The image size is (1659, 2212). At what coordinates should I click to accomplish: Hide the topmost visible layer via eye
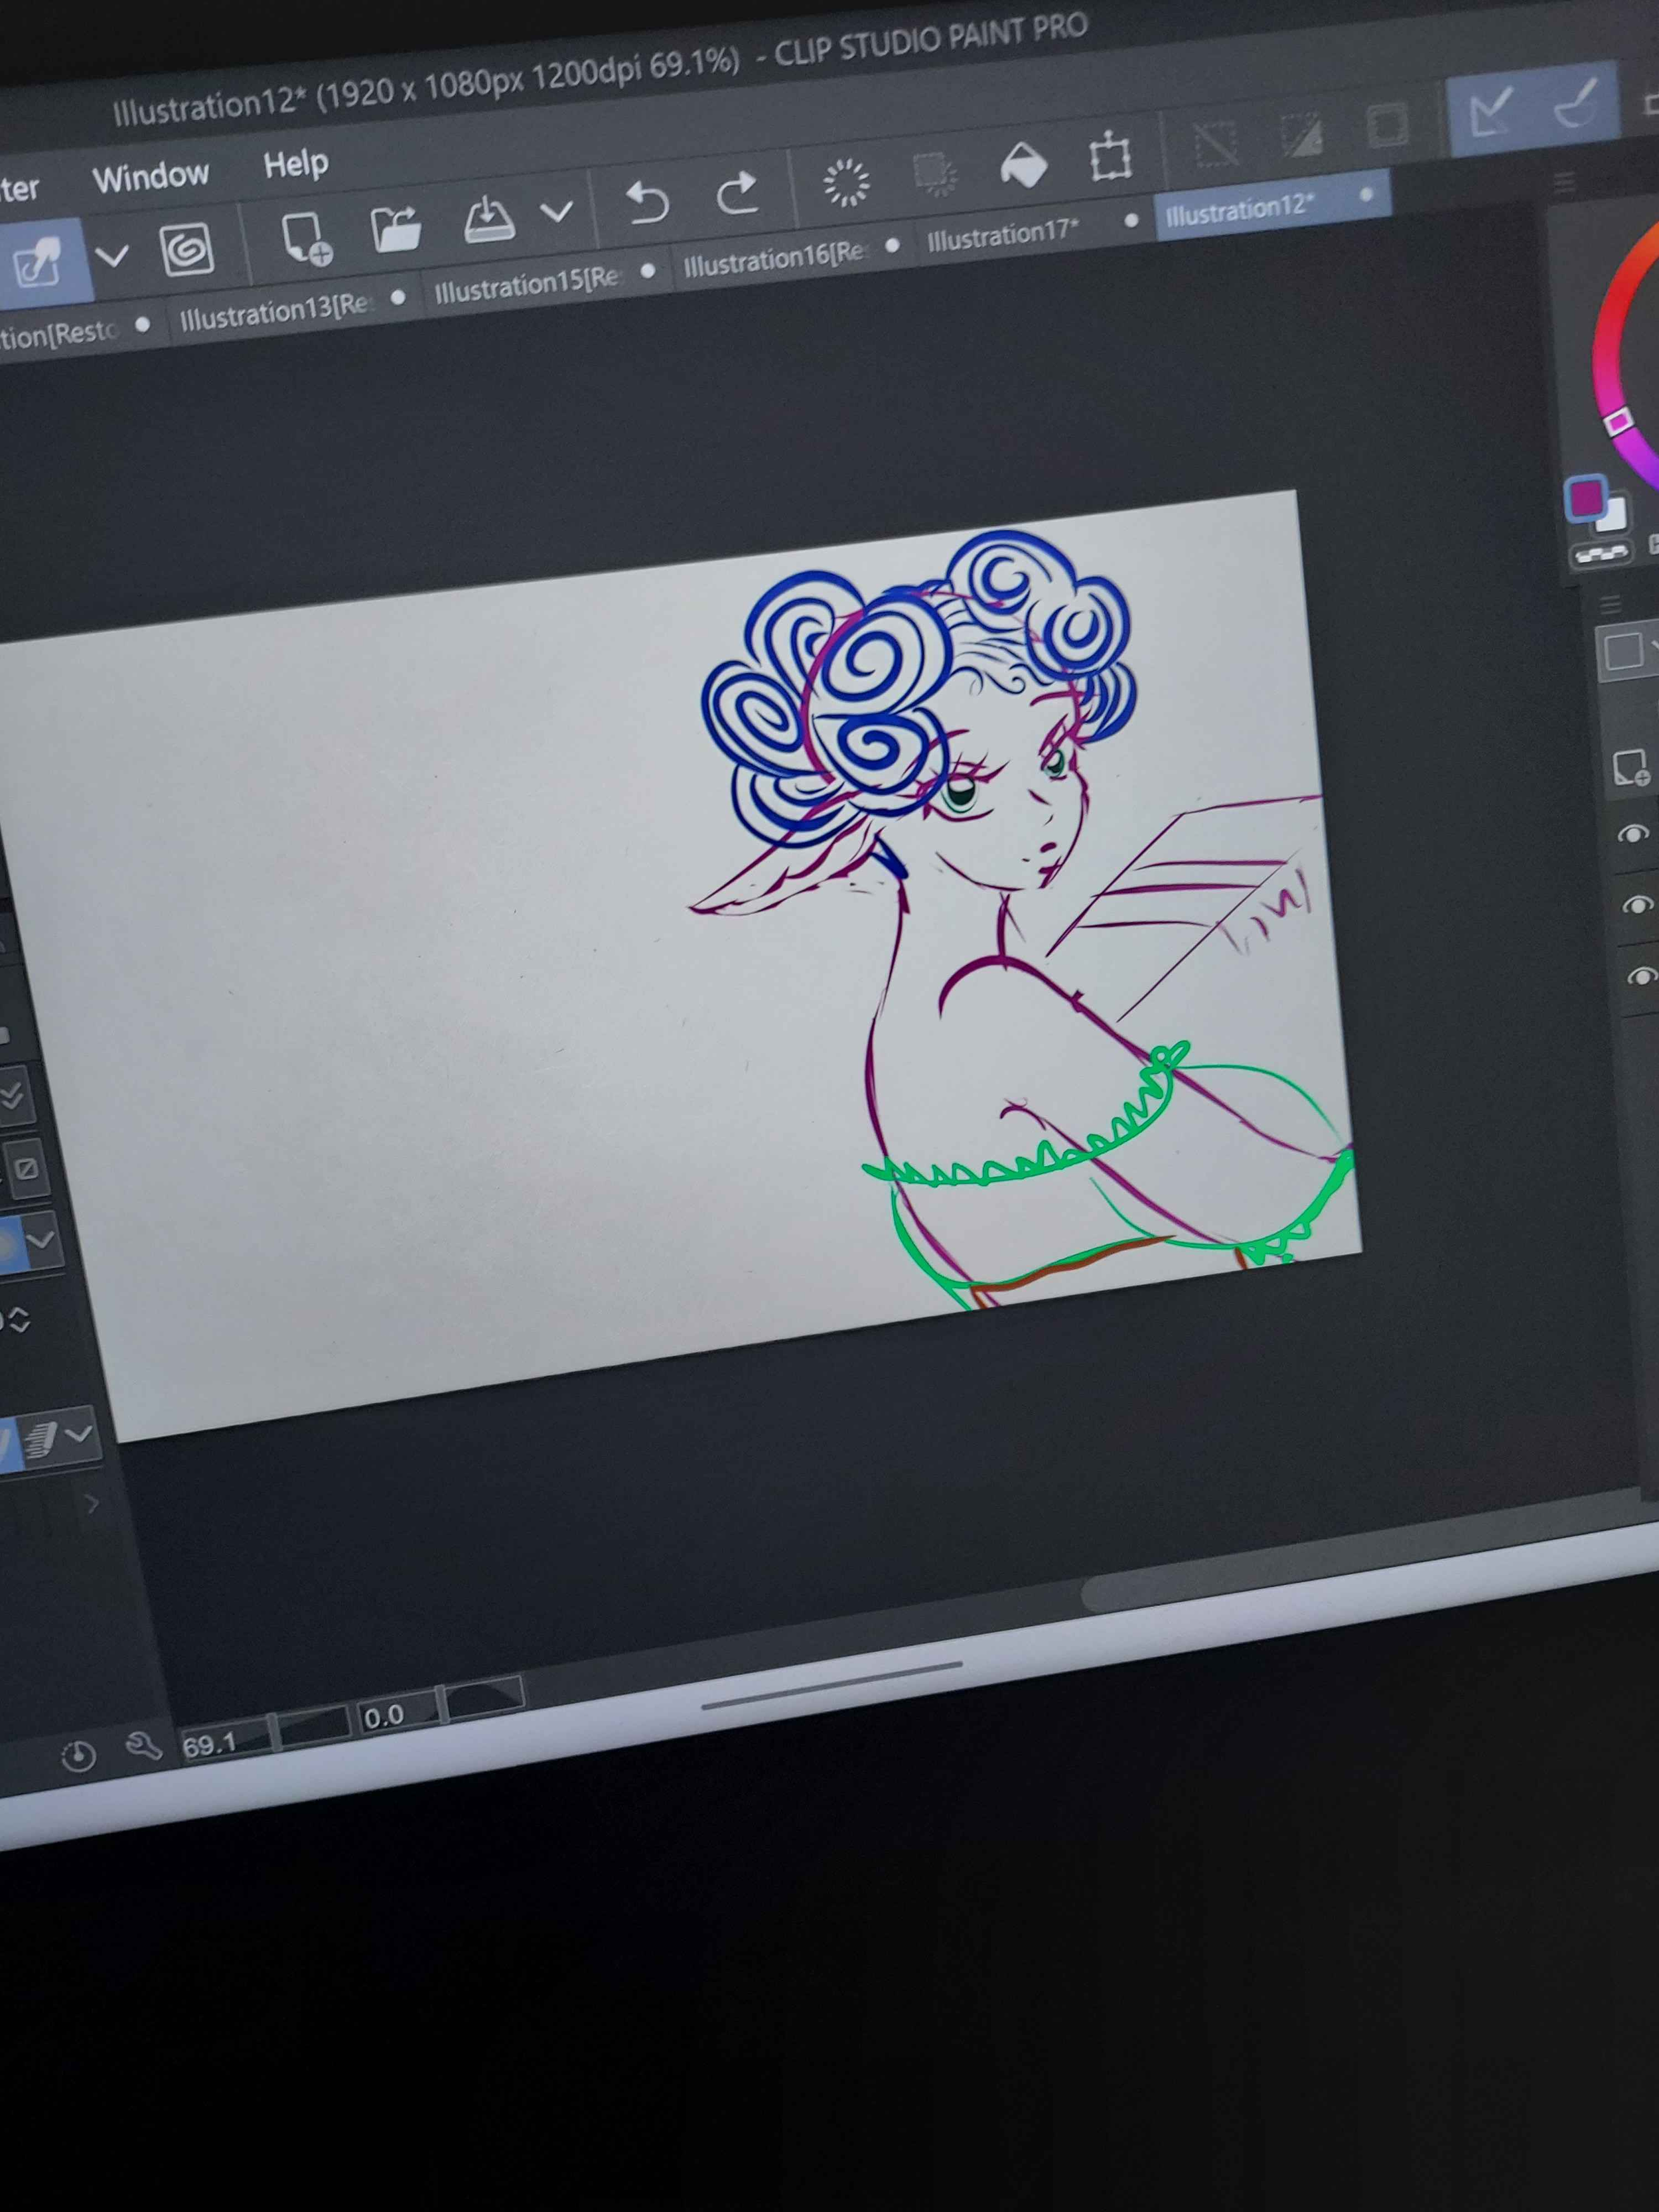[x=1633, y=834]
